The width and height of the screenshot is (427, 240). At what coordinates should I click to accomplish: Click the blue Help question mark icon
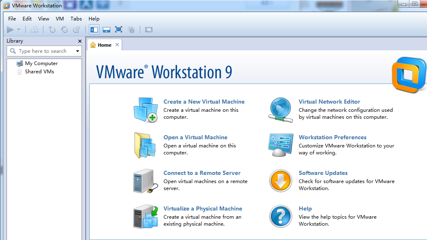280,216
